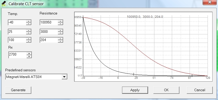Select the Magneti Marelli ATS04 combo box
This screenshot has height=100, width=218.
coord(36,77)
